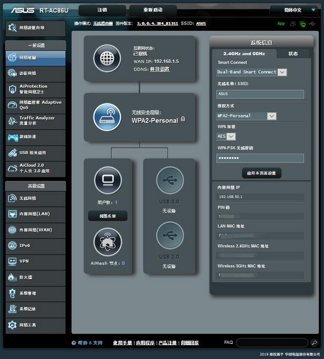Open wireless settings icon in sidebar
Screen dimensions: 324x359
pyautogui.click(x=13, y=198)
